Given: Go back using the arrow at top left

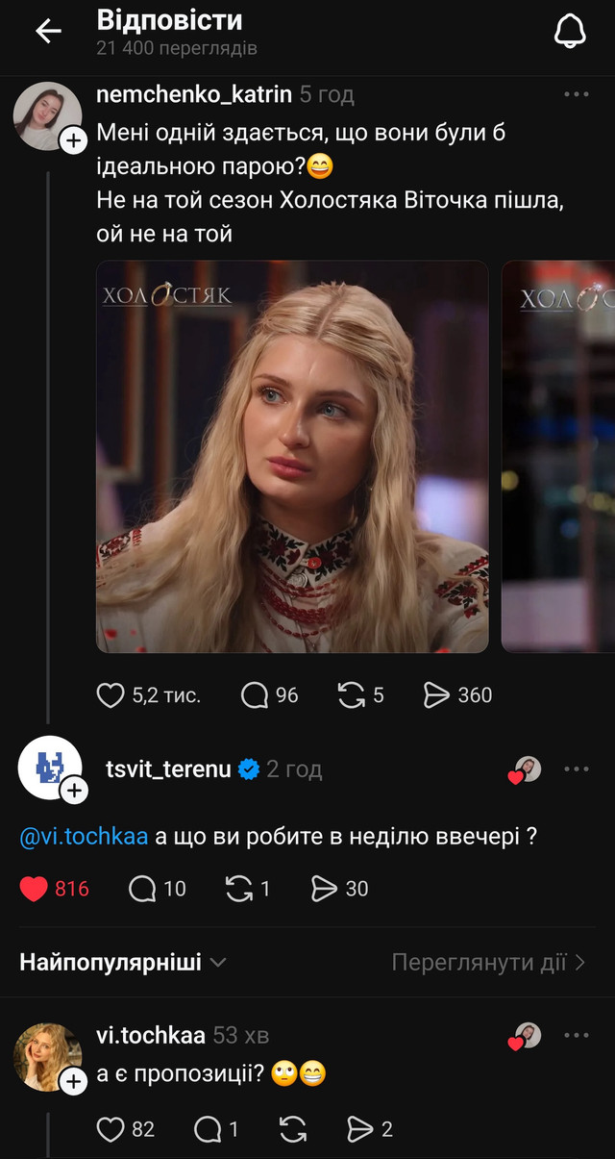Looking at the screenshot, I should tap(46, 30).
